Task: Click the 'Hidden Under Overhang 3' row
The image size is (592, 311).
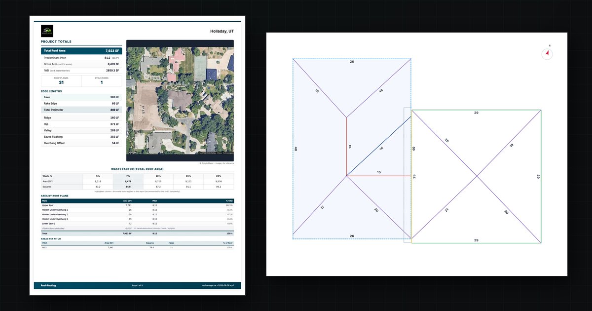Action: (137, 219)
